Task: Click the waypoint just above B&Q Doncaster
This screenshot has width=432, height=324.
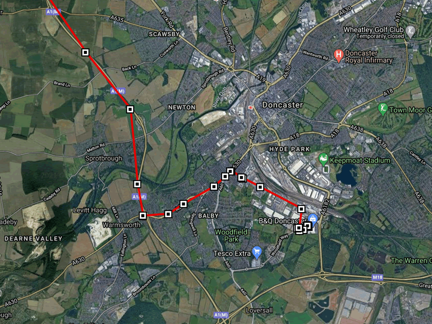Action: [x=301, y=209]
